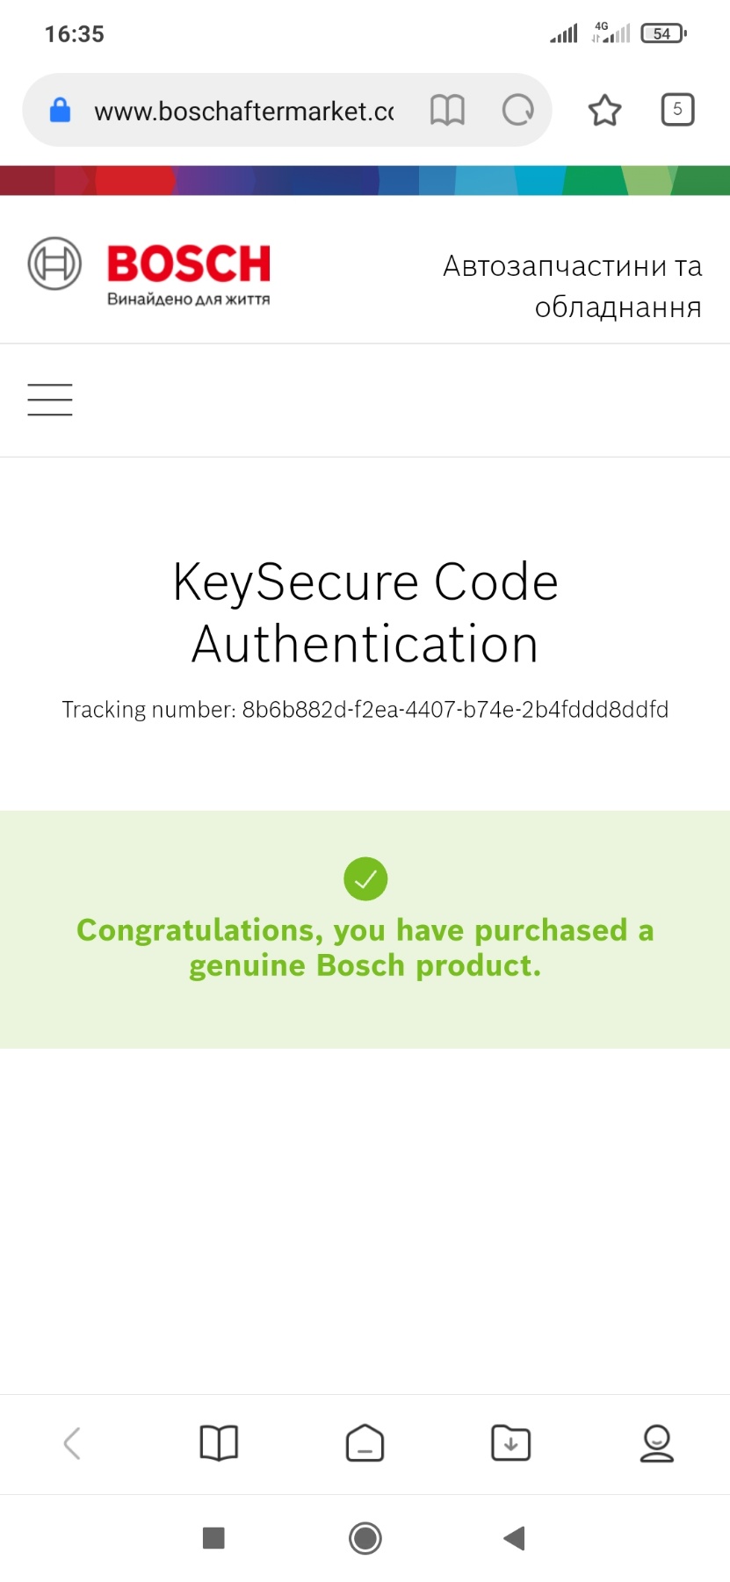
Task: Open the profile icon in bottom toolbar
Action: pyautogui.click(x=656, y=1443)
